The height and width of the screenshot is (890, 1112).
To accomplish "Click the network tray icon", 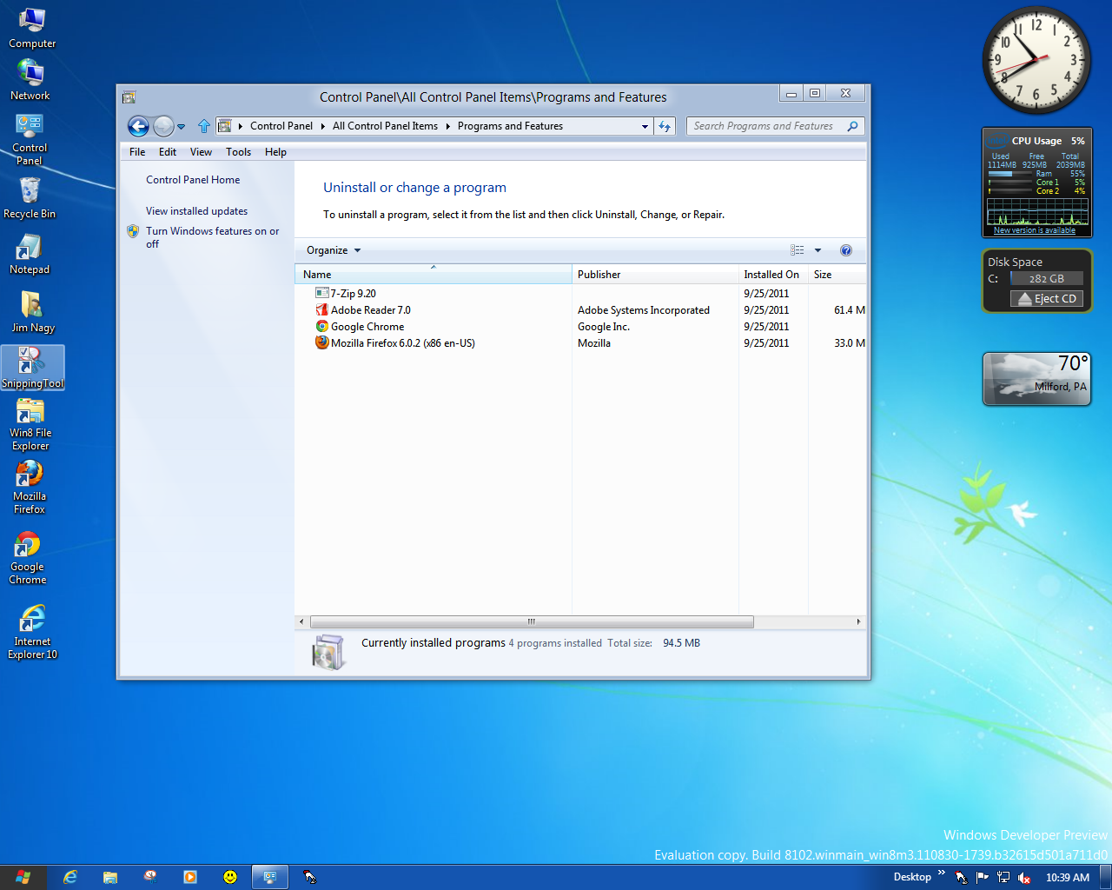I will pos(1003,878).
